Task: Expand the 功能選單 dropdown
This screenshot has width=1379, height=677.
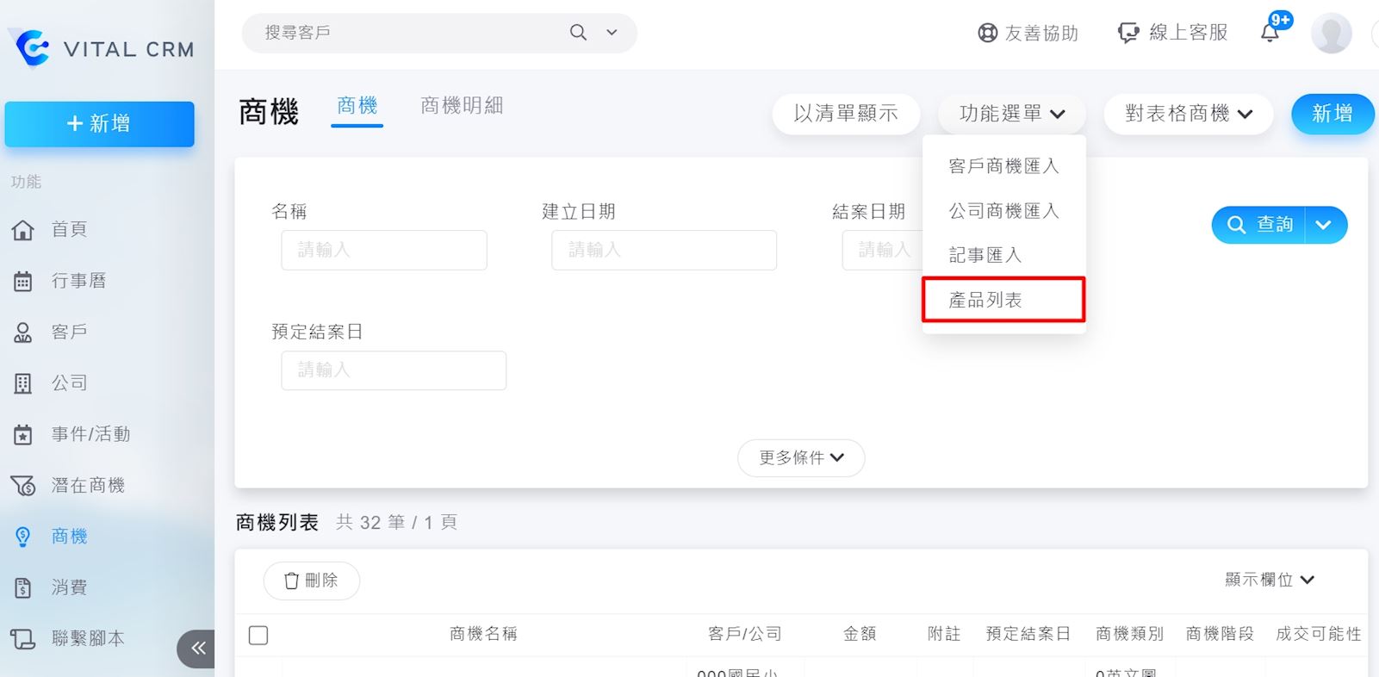Action: [x=1012, y=114]
